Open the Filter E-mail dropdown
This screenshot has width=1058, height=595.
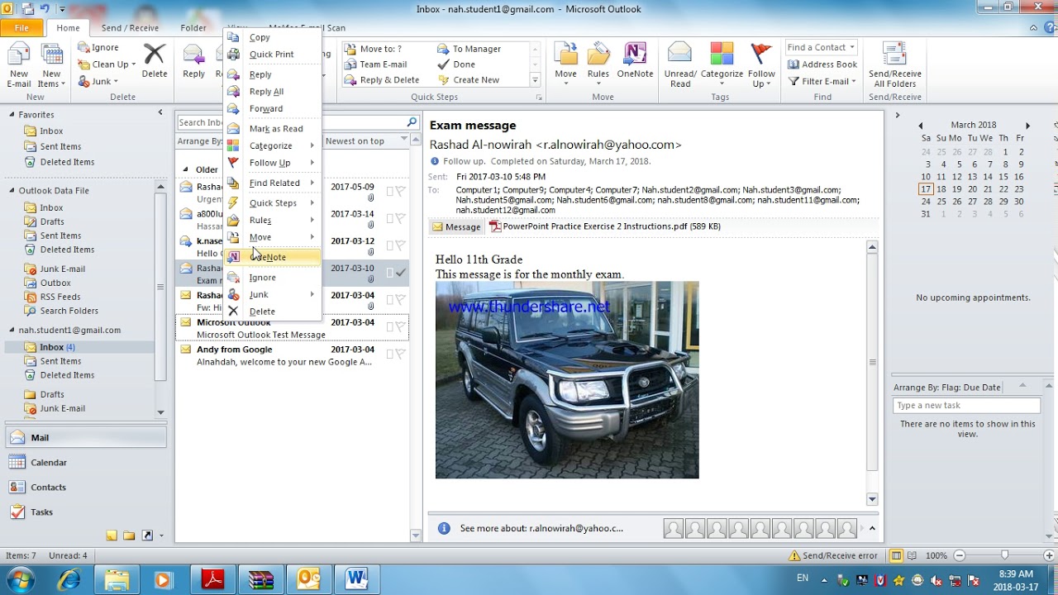pyautogui.click(x=854, y=81)
